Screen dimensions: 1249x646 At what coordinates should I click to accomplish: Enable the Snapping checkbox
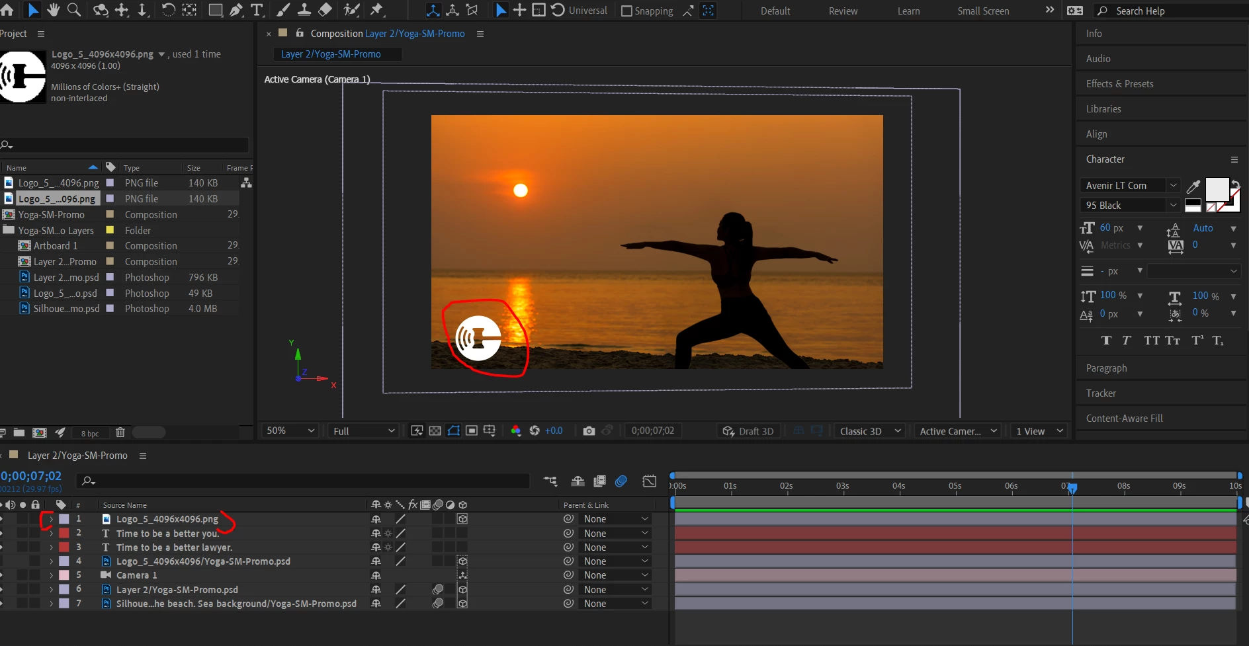pos(626,11)
